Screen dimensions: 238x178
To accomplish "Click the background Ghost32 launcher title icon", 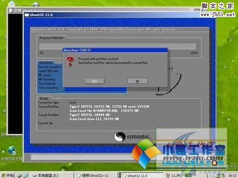I will tap(10, 10).
